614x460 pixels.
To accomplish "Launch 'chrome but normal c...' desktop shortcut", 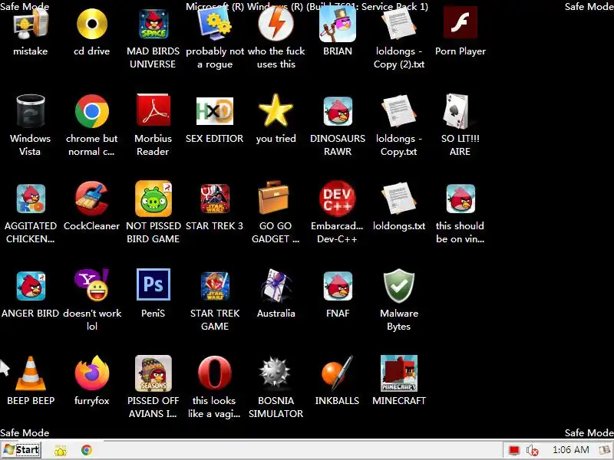I will pos(91,111).
